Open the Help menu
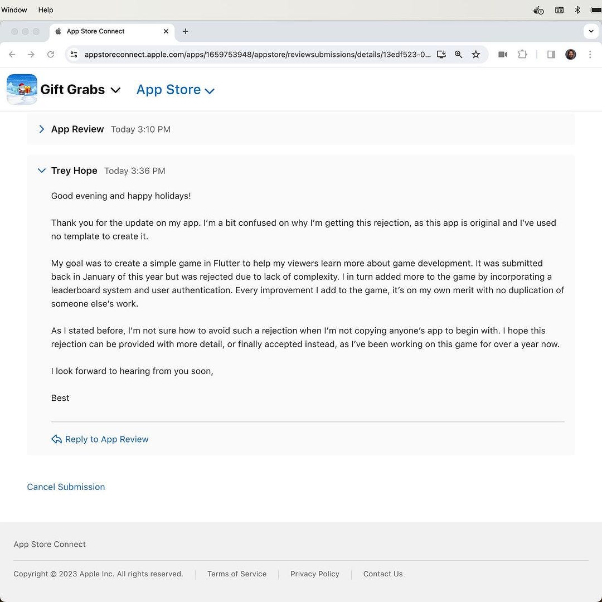 [x=46, y=10]
